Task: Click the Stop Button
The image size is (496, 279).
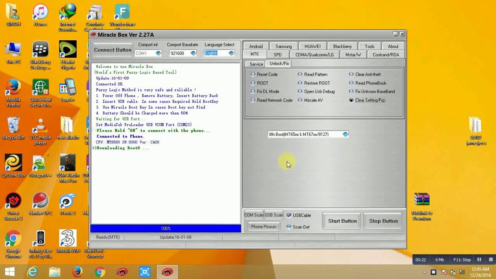Action: [383, 221]
